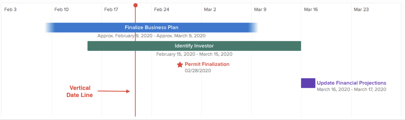Click the Permit Finalization milestone label
This screenshot has width=405, height=120.
(207, 64)
